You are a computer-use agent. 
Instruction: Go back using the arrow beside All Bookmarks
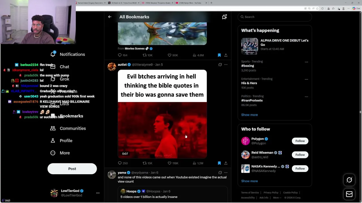110,17
